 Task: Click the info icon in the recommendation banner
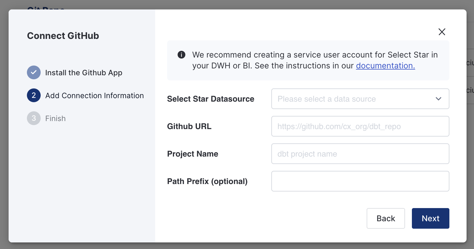pyautogui.click(x=181, y=55)
